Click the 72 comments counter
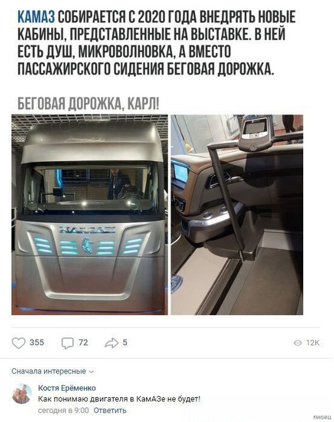This screenshot has height=422, width=334. pos(83,342)
